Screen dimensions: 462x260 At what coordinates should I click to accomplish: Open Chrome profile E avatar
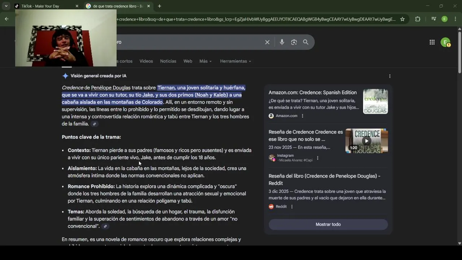point(445,19)
